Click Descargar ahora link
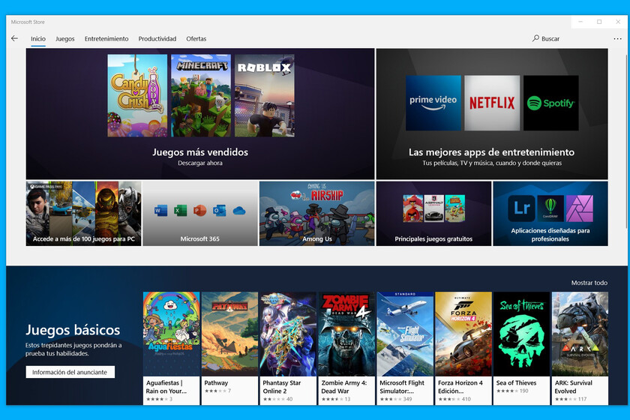 point(200,163)
